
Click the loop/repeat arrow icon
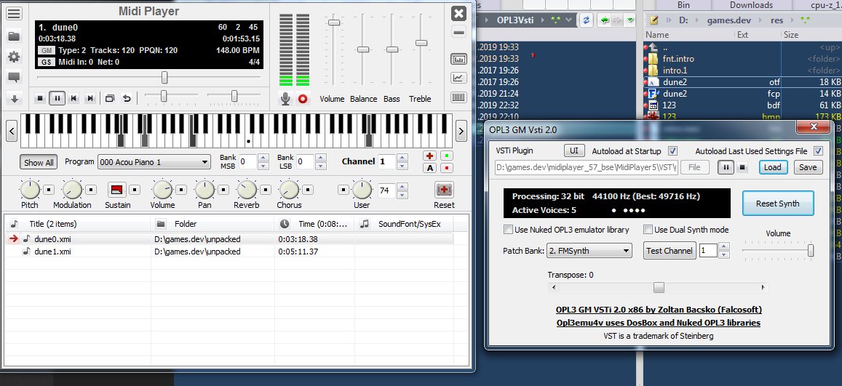pos(127,98)
